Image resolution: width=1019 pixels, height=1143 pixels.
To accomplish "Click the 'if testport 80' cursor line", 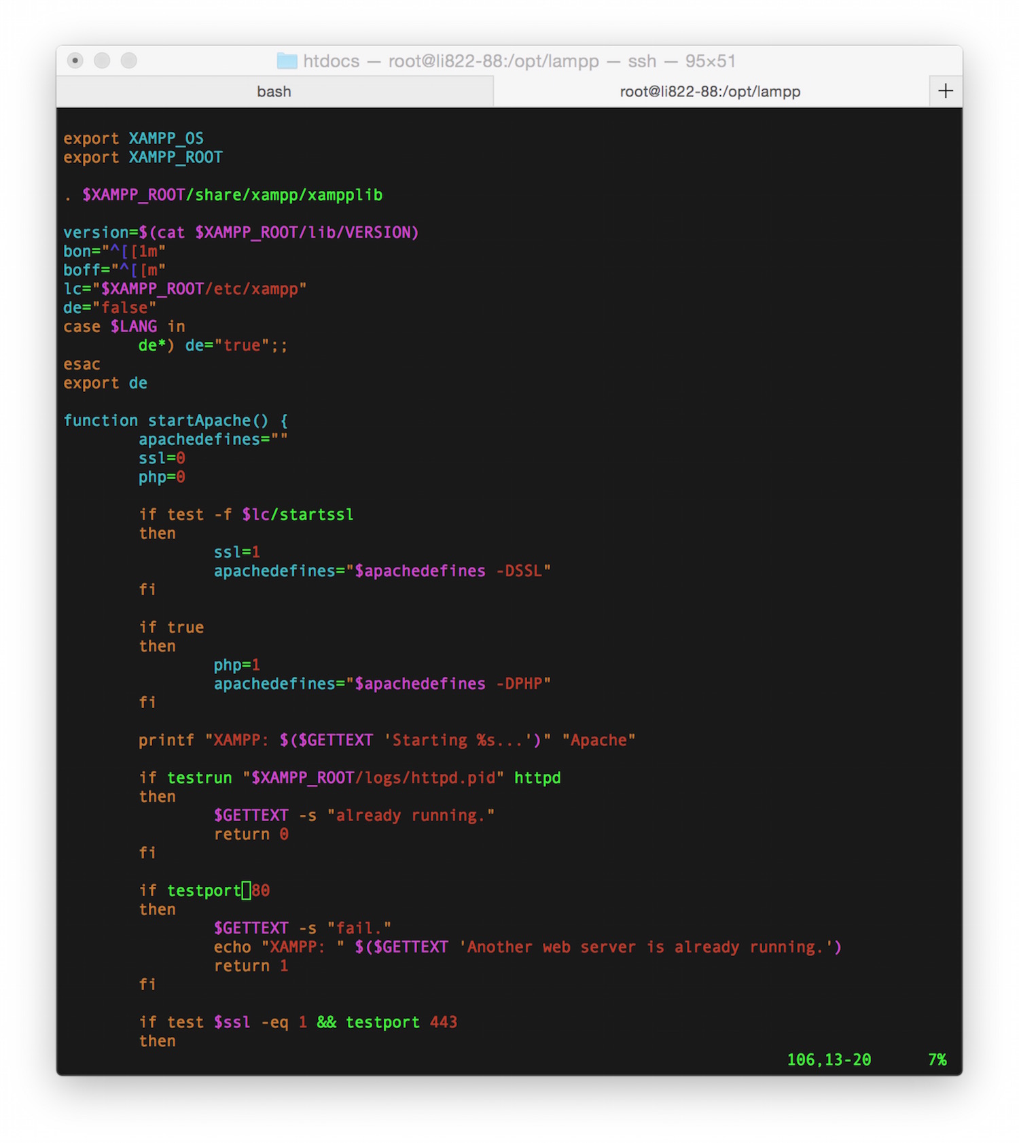I will coord(204,891).
